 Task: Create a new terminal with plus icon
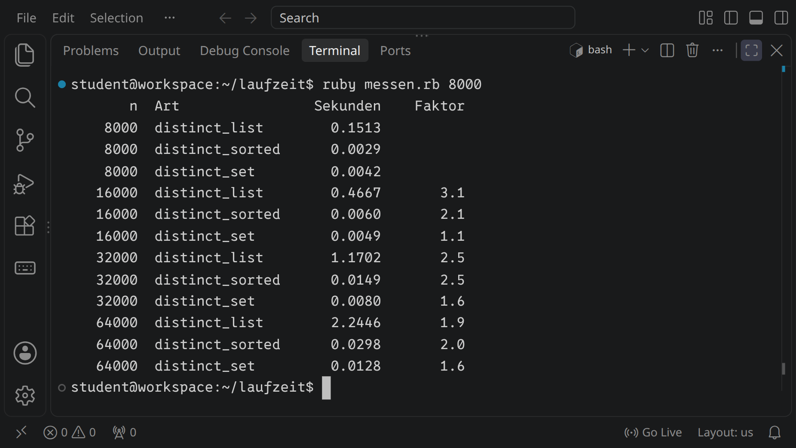(x=629, y=50)
